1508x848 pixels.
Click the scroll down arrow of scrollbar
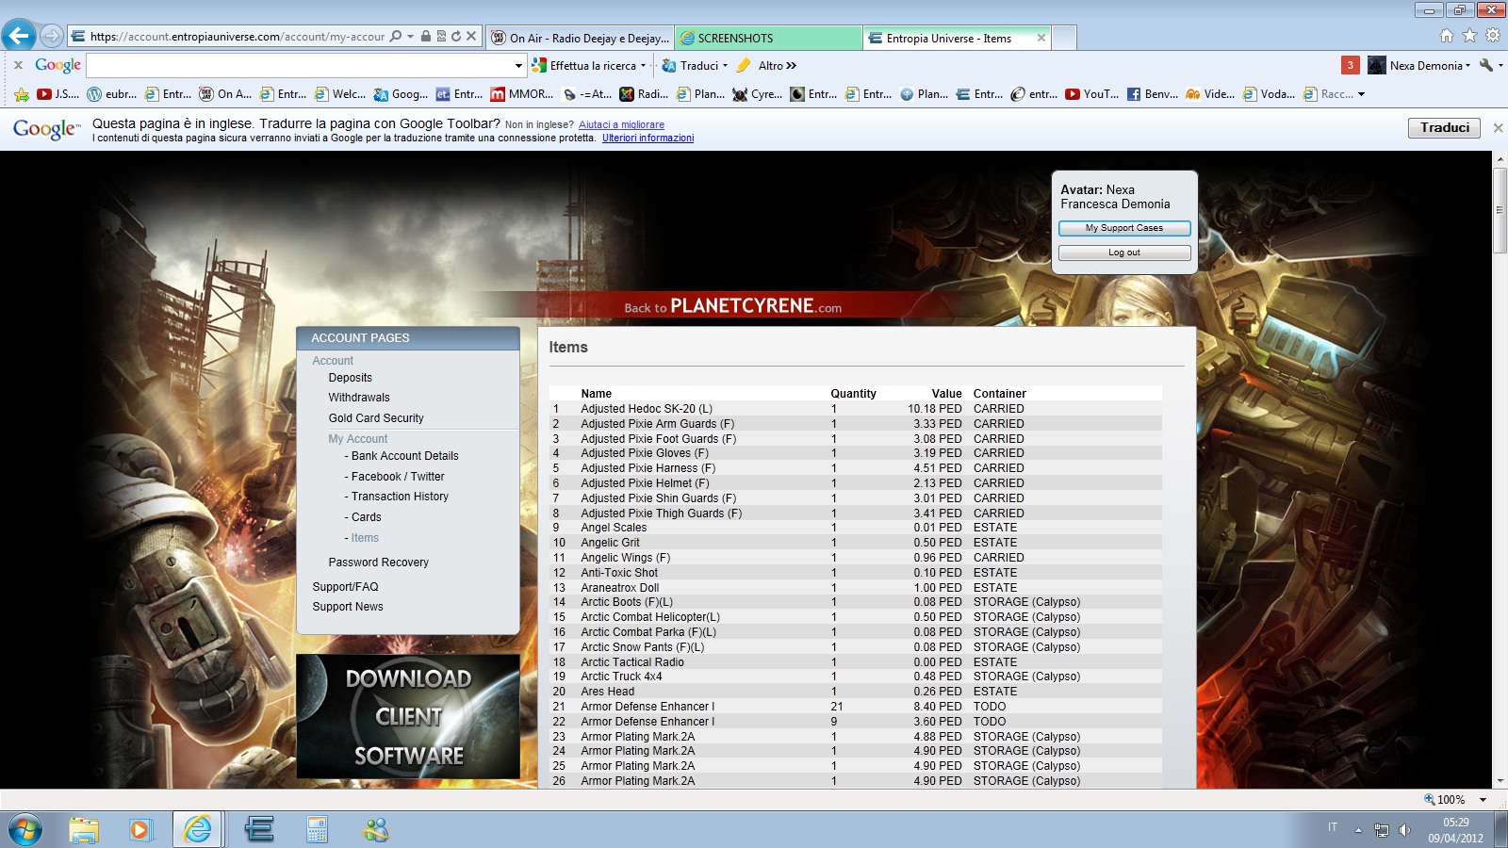pyautogui.click(x=1500, y=781)
